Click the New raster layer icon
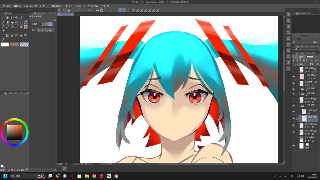The width and height of the screenshot is (320, 180). [x=294, y=64]
